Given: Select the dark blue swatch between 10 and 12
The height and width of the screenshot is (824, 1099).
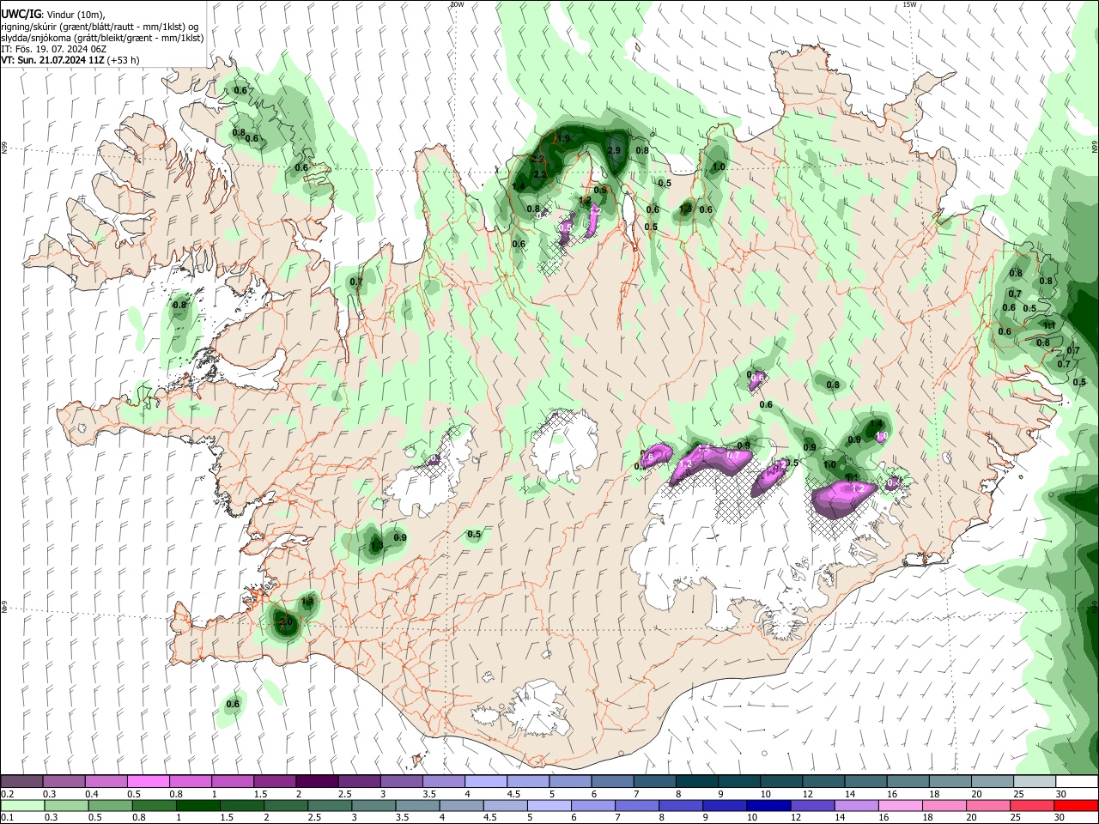Looking at the screenshot, I should pos(768,806).
